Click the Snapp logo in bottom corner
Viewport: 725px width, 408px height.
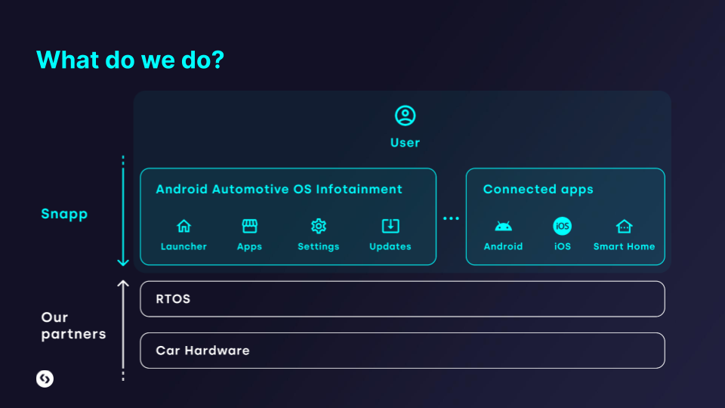pos(45,379)
